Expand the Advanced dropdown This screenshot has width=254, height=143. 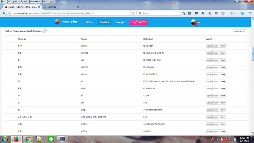[239, 31]
